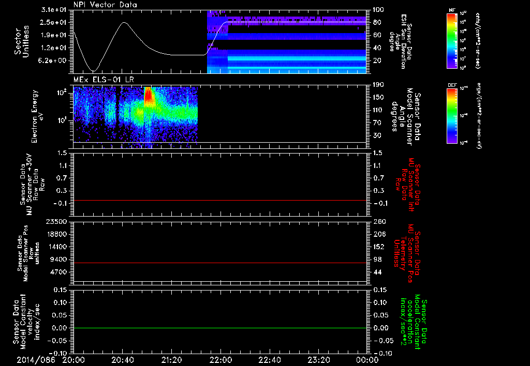The width and height of the screenshot is (530, 366).
Task: Click the DEF energy flux color bar
Action: coord(452,116)
